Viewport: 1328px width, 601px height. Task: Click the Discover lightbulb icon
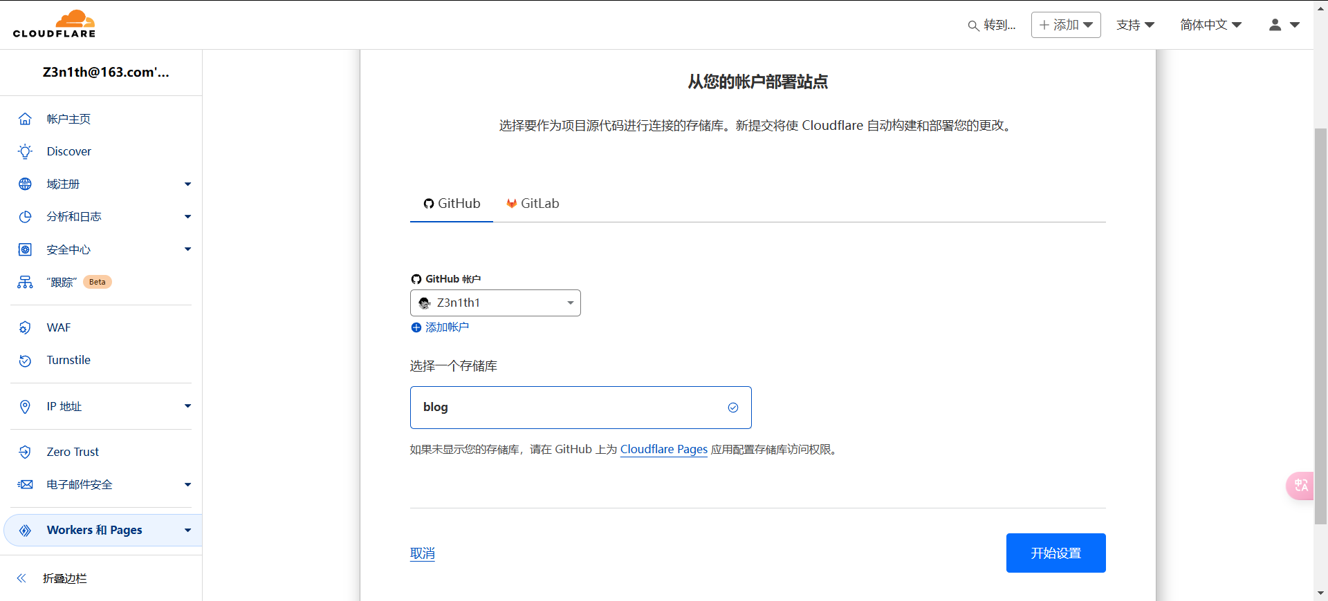[25, 151]
